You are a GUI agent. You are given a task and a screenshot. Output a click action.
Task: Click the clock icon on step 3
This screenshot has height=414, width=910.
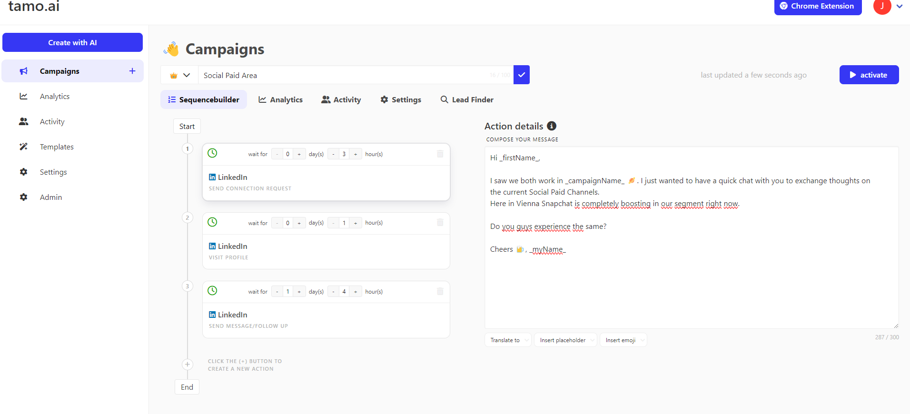(x=212, y=290)
